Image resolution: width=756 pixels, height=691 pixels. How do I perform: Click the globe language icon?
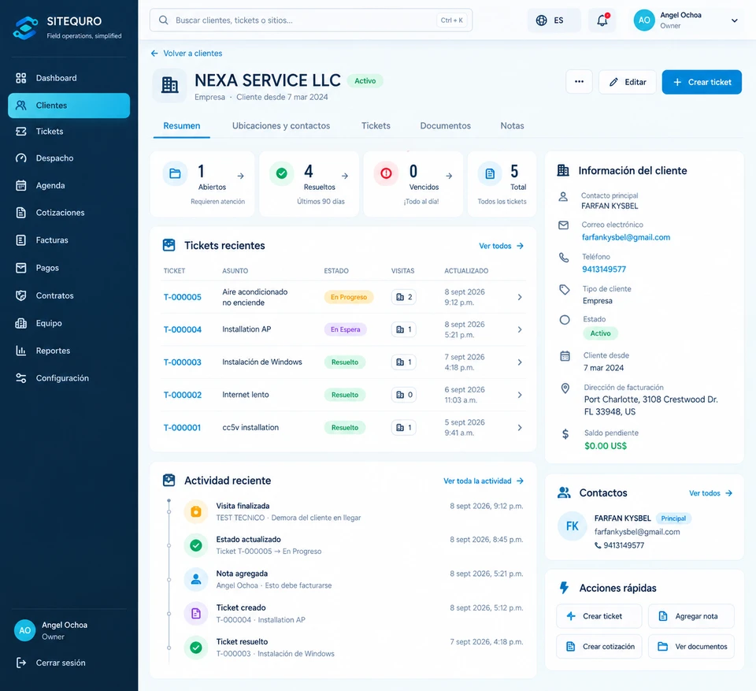coord(542,20)
